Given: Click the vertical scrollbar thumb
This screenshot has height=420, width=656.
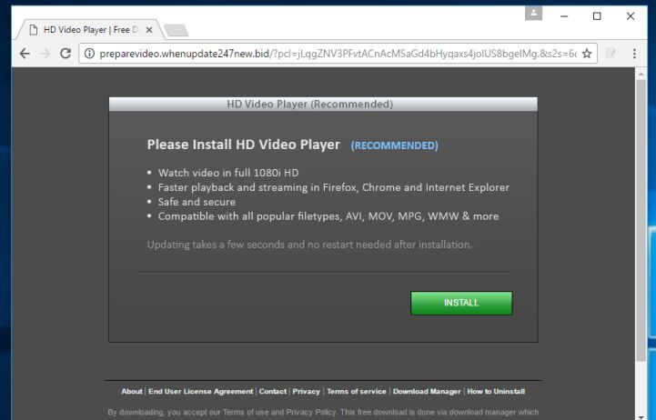Looking at the screenshot, I should tap(641, 220).
